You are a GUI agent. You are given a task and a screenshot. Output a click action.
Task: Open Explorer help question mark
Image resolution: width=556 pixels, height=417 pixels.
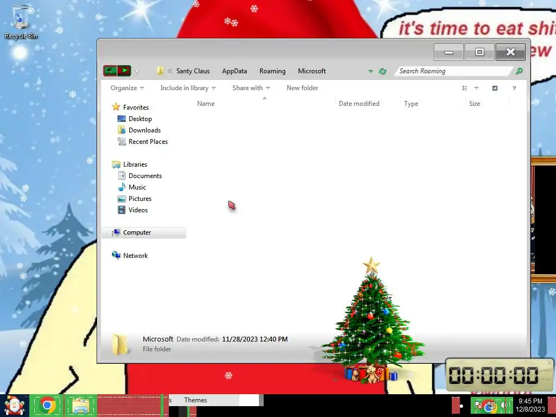pos(514,89)
